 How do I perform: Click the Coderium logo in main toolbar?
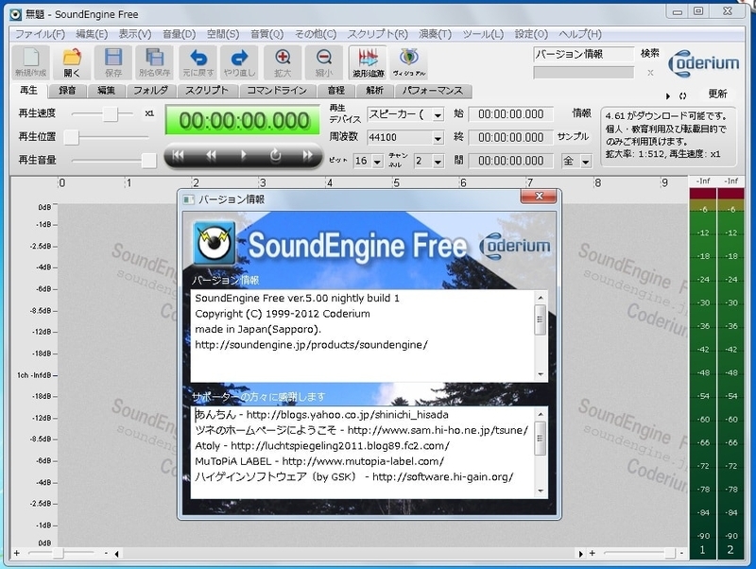[703, 63]
